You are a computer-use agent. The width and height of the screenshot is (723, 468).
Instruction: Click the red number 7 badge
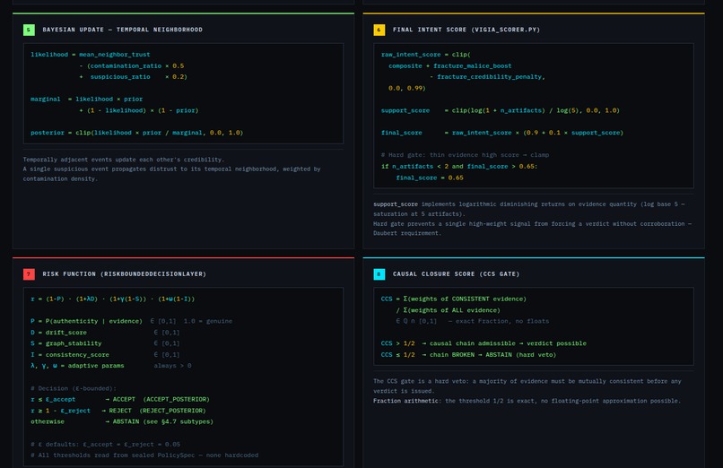(x=29, y=274)
